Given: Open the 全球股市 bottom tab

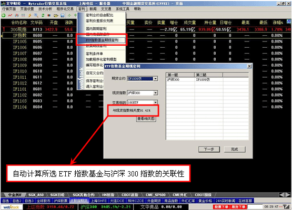Looking at the screenshot, I should (x=43, y=201).
